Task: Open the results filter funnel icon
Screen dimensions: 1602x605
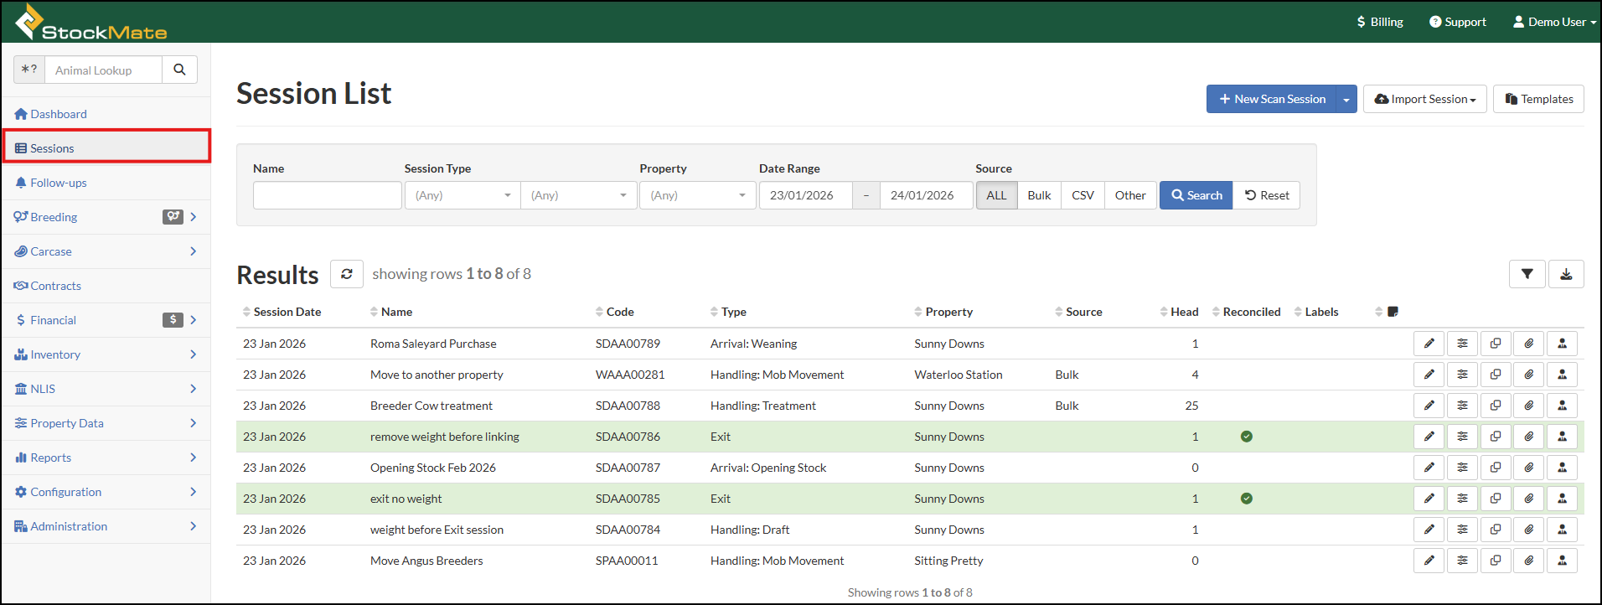Action: [1527, 274]
